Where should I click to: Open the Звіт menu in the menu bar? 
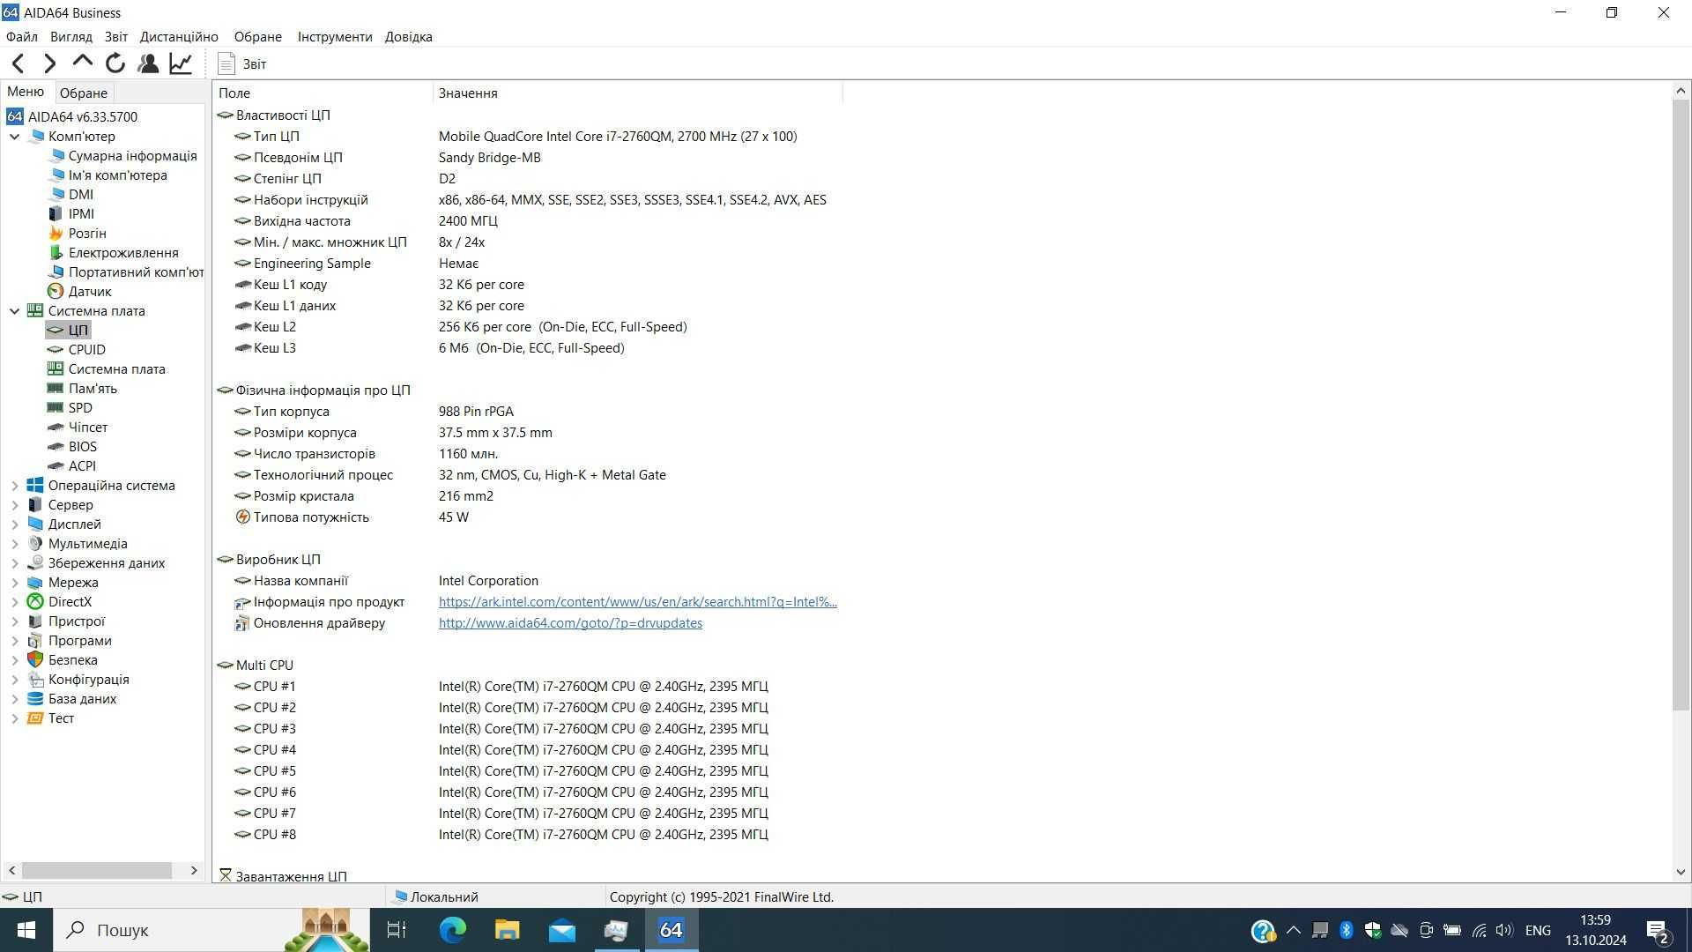click(116, 37)
